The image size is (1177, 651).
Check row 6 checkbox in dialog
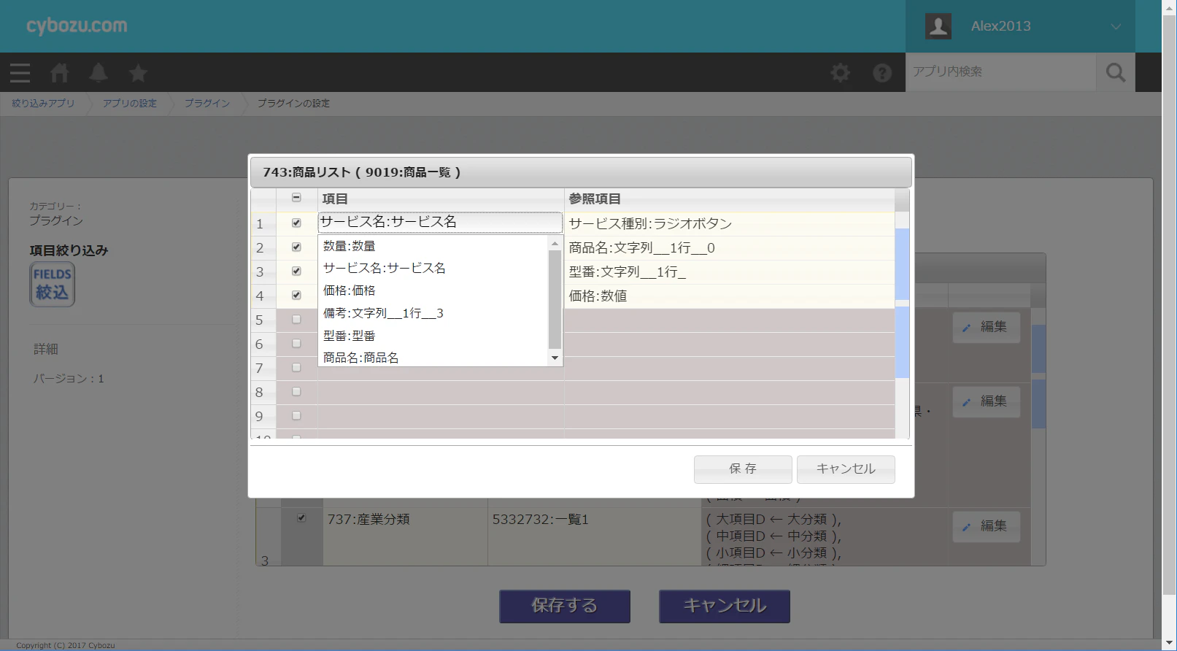click(296, 344)
